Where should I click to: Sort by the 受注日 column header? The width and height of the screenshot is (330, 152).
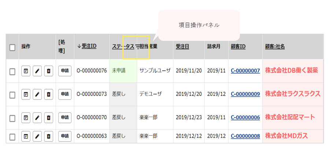pos(182,47)
